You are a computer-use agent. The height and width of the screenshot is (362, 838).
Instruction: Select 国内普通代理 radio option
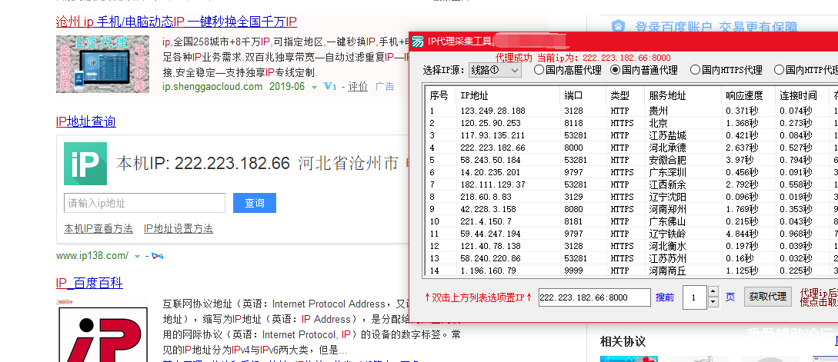pos(644,70)
